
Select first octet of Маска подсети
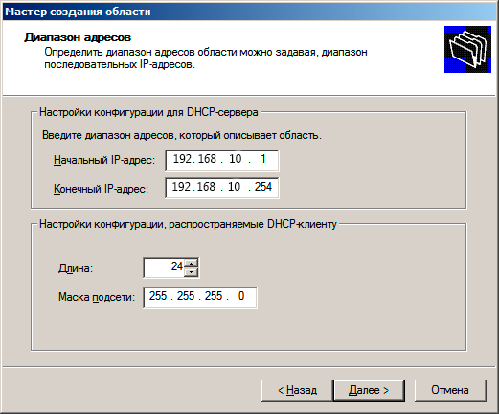coord(158,296)
